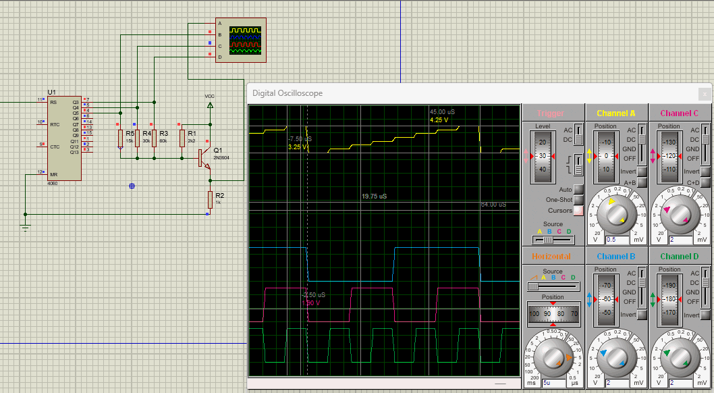Click the blue Channel B position arrows

point(589,300)
